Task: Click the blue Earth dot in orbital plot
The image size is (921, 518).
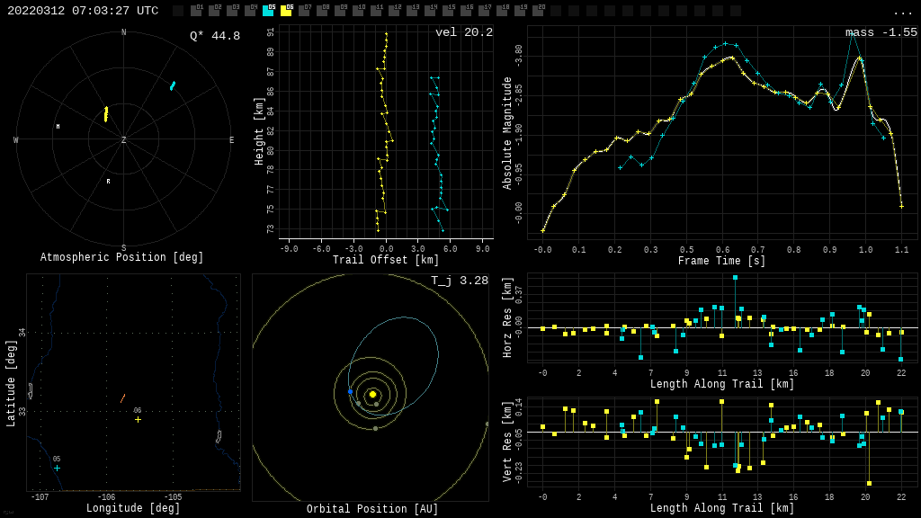Action: tap(350, 391)
